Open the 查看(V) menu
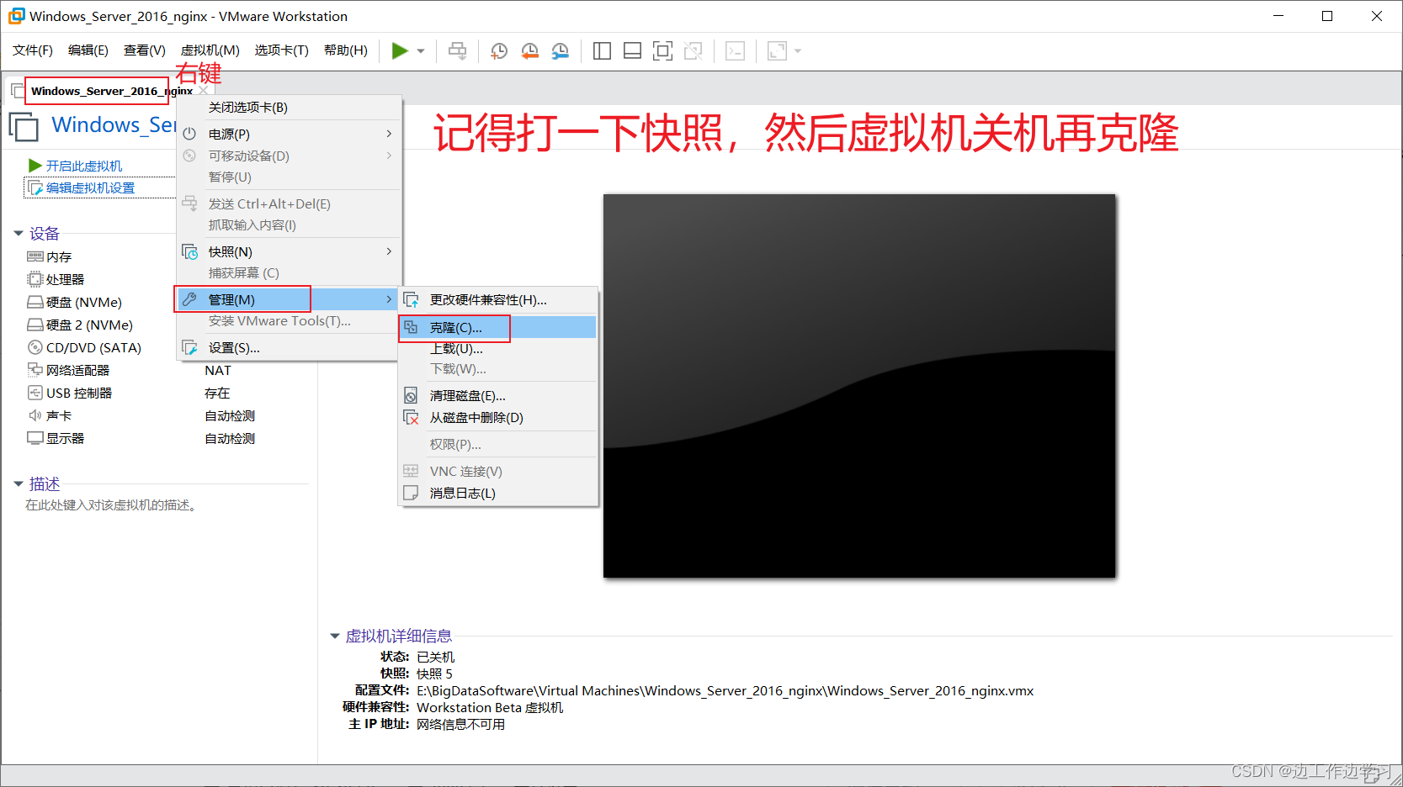 pos(145,50)
